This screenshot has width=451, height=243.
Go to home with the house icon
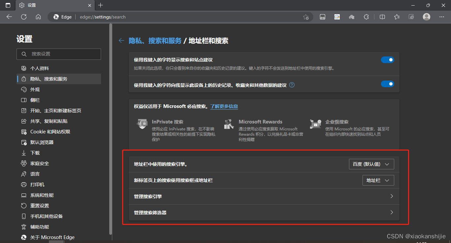tap(38, 17)
